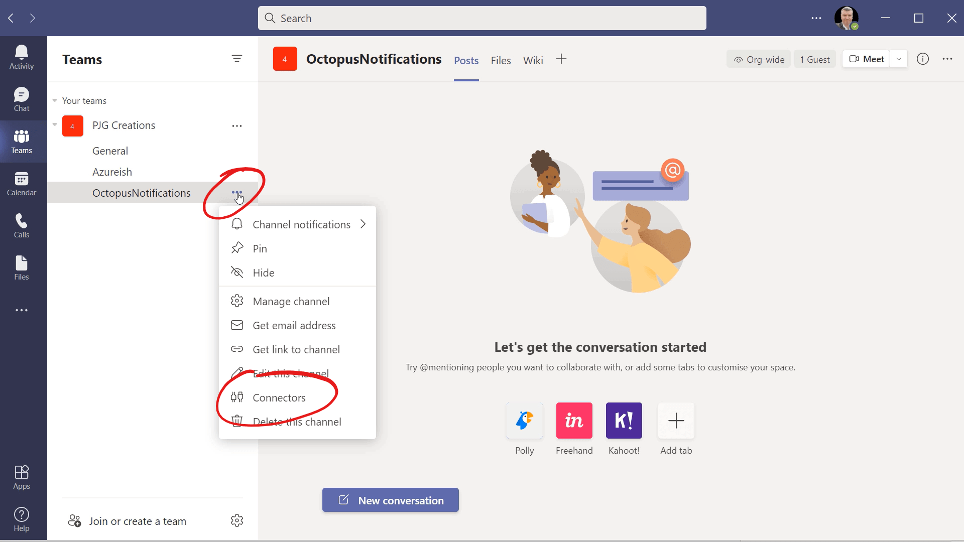The height and width of the screenshot is (542, 964).
Task: Open the Freehand app tile
Action: point(574,421)
